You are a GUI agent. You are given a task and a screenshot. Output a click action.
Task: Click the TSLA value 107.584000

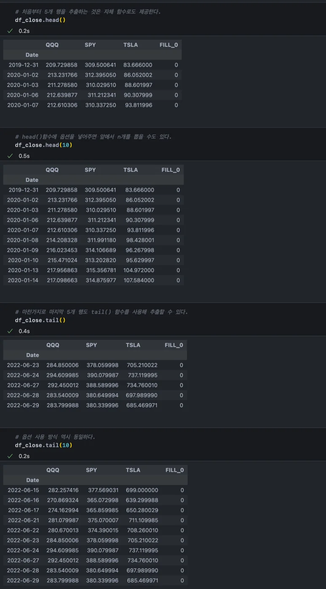pos(139,280)
